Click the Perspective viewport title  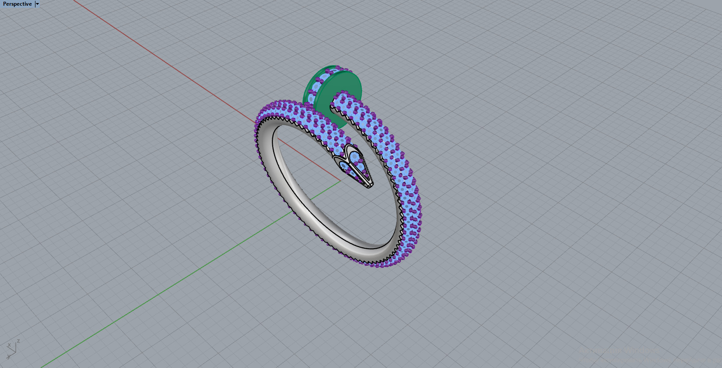[17, 4]
